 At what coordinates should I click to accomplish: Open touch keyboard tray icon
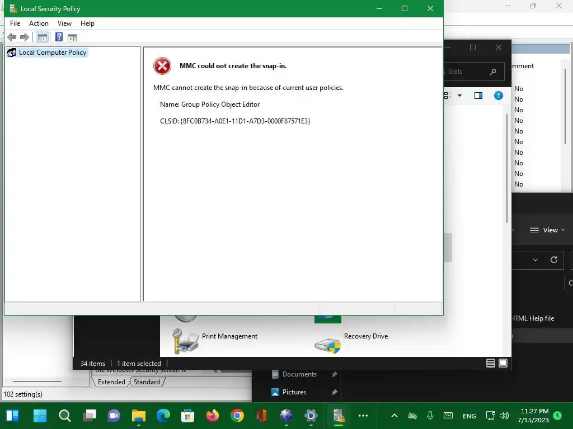448,416
